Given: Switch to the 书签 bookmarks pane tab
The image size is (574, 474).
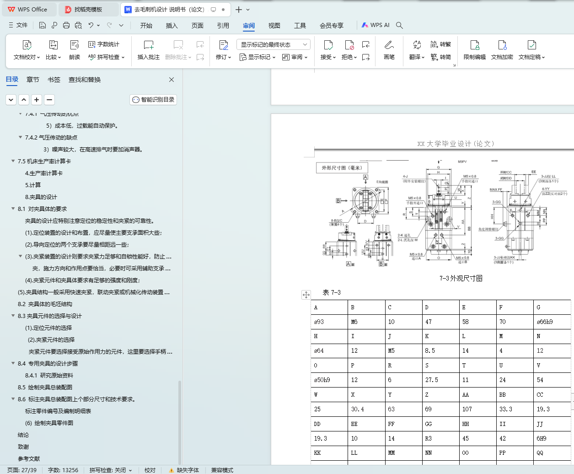Looking at the screenshot, I should [x=54, y=80].
